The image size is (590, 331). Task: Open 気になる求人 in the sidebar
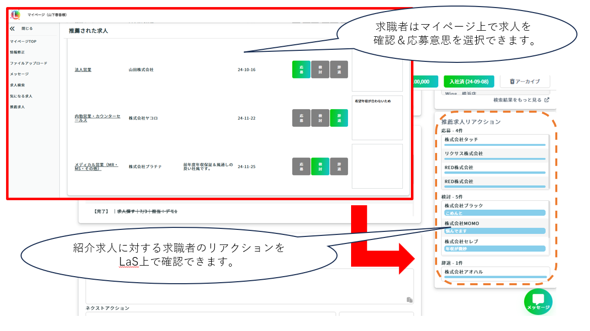pos(21,96)
